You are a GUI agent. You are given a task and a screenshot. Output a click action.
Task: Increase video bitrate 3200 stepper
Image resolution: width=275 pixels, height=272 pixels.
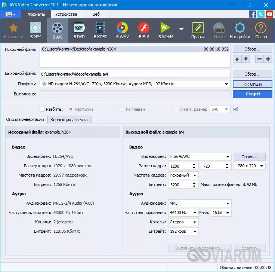pyautogui.click(x=194, y=183)
